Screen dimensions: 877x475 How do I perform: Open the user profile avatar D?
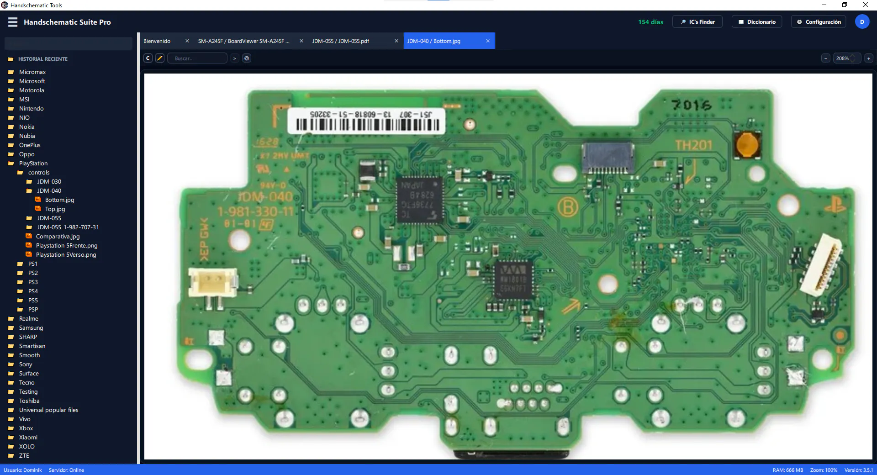pos(862,22)
